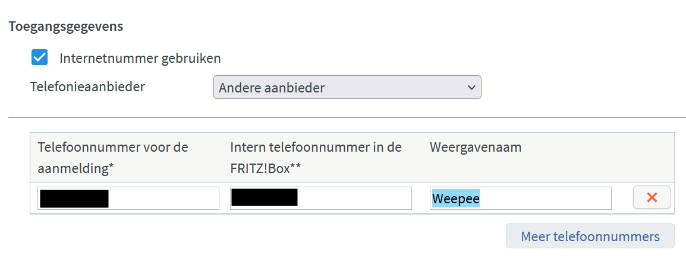The image size is (686, 256).
Task: Click the redacted value in the login number field
Action: coord(74,199)
